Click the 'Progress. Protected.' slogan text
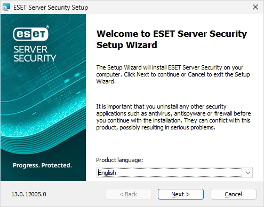 click(42, 165)
